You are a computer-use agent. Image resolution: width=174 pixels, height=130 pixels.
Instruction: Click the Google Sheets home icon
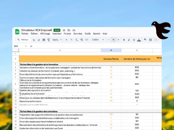(x=17, y=32)
